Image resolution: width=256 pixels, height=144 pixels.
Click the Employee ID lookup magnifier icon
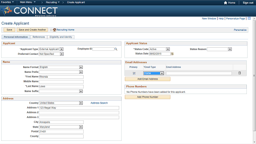click(x=116, y=49)
